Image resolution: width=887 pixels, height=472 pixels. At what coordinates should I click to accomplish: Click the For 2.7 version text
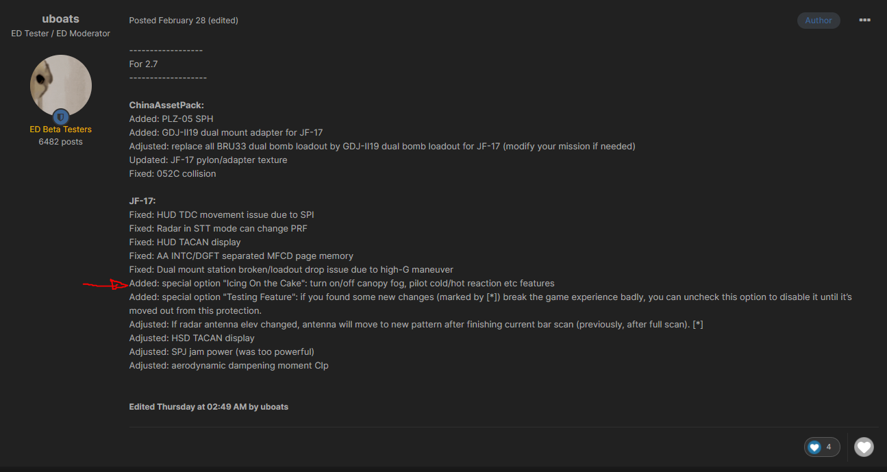[143, 64]
